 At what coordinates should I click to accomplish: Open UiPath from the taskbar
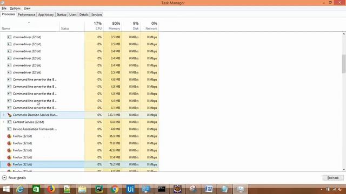coord(130,189)
